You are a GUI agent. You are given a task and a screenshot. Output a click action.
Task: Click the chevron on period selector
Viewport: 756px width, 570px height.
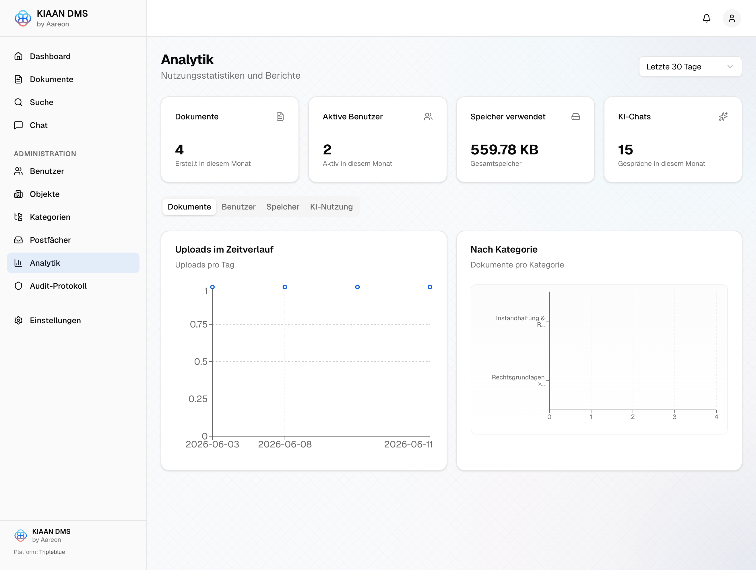(x=730, y=67)
